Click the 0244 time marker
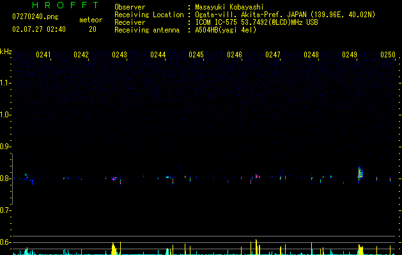 click(158, 55)
